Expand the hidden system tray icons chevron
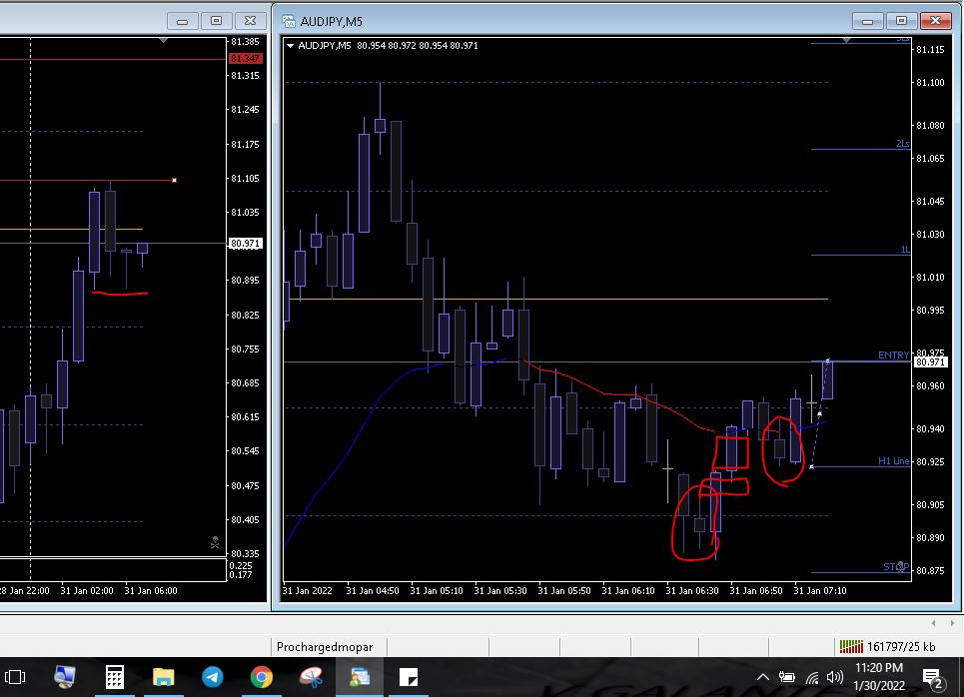Image resolution: width=964 pixels, height=697 pixels. pyautogui.click(x=764, y=678)
